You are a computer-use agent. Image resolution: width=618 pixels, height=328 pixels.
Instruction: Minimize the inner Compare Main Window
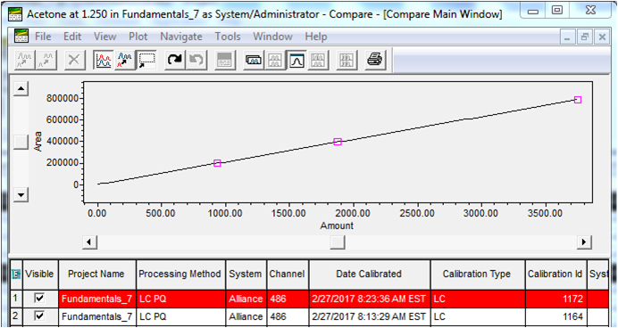(568, 37)
